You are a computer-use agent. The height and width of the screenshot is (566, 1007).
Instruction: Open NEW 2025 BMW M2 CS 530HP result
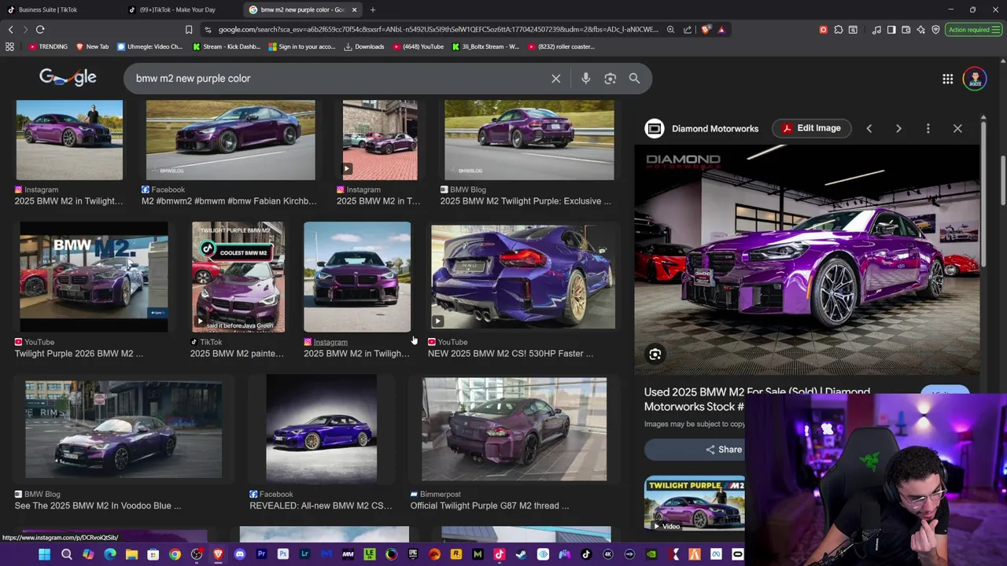click(523, 277)
